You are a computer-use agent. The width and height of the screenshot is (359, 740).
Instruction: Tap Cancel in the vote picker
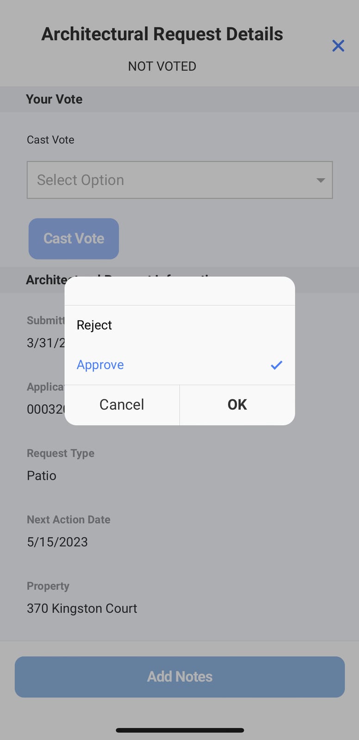point(122,405)
